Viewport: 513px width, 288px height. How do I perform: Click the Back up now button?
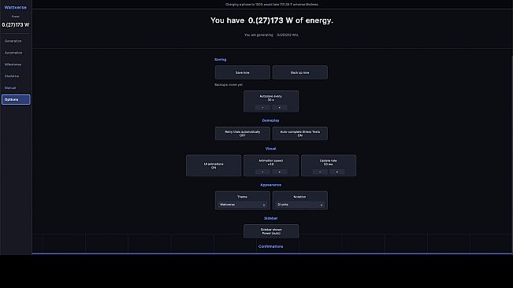point(300,72)
